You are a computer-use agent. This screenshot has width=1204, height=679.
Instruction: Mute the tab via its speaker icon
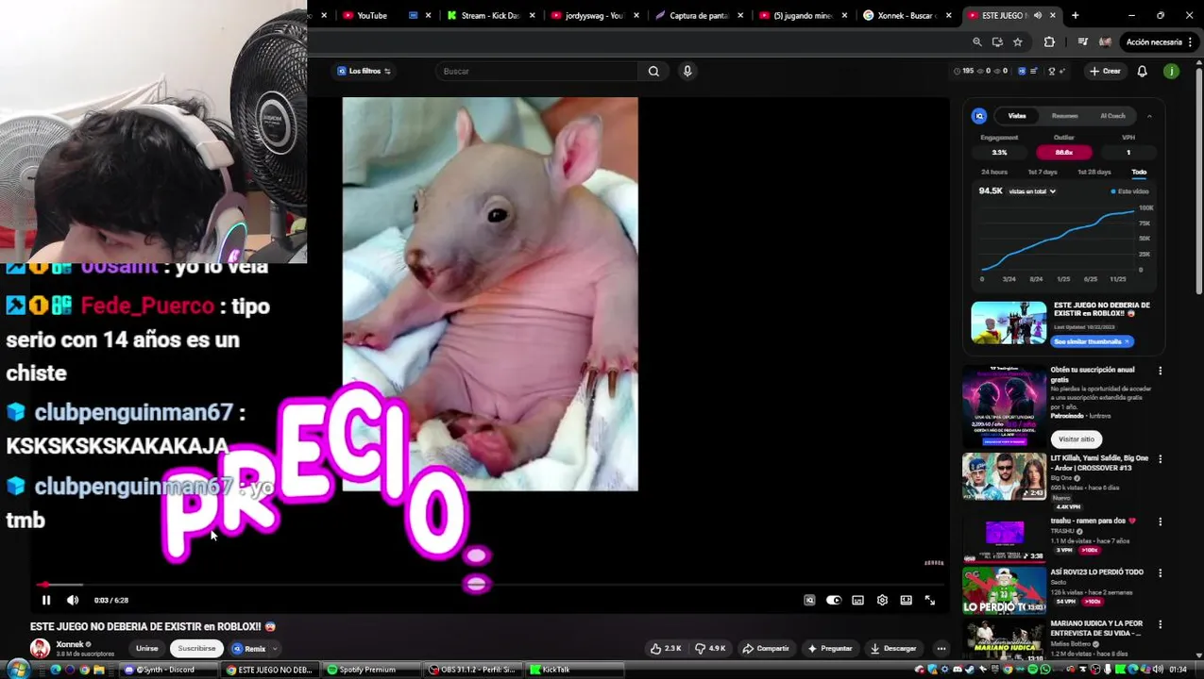pyautogui.click(x=1038, y=15)
